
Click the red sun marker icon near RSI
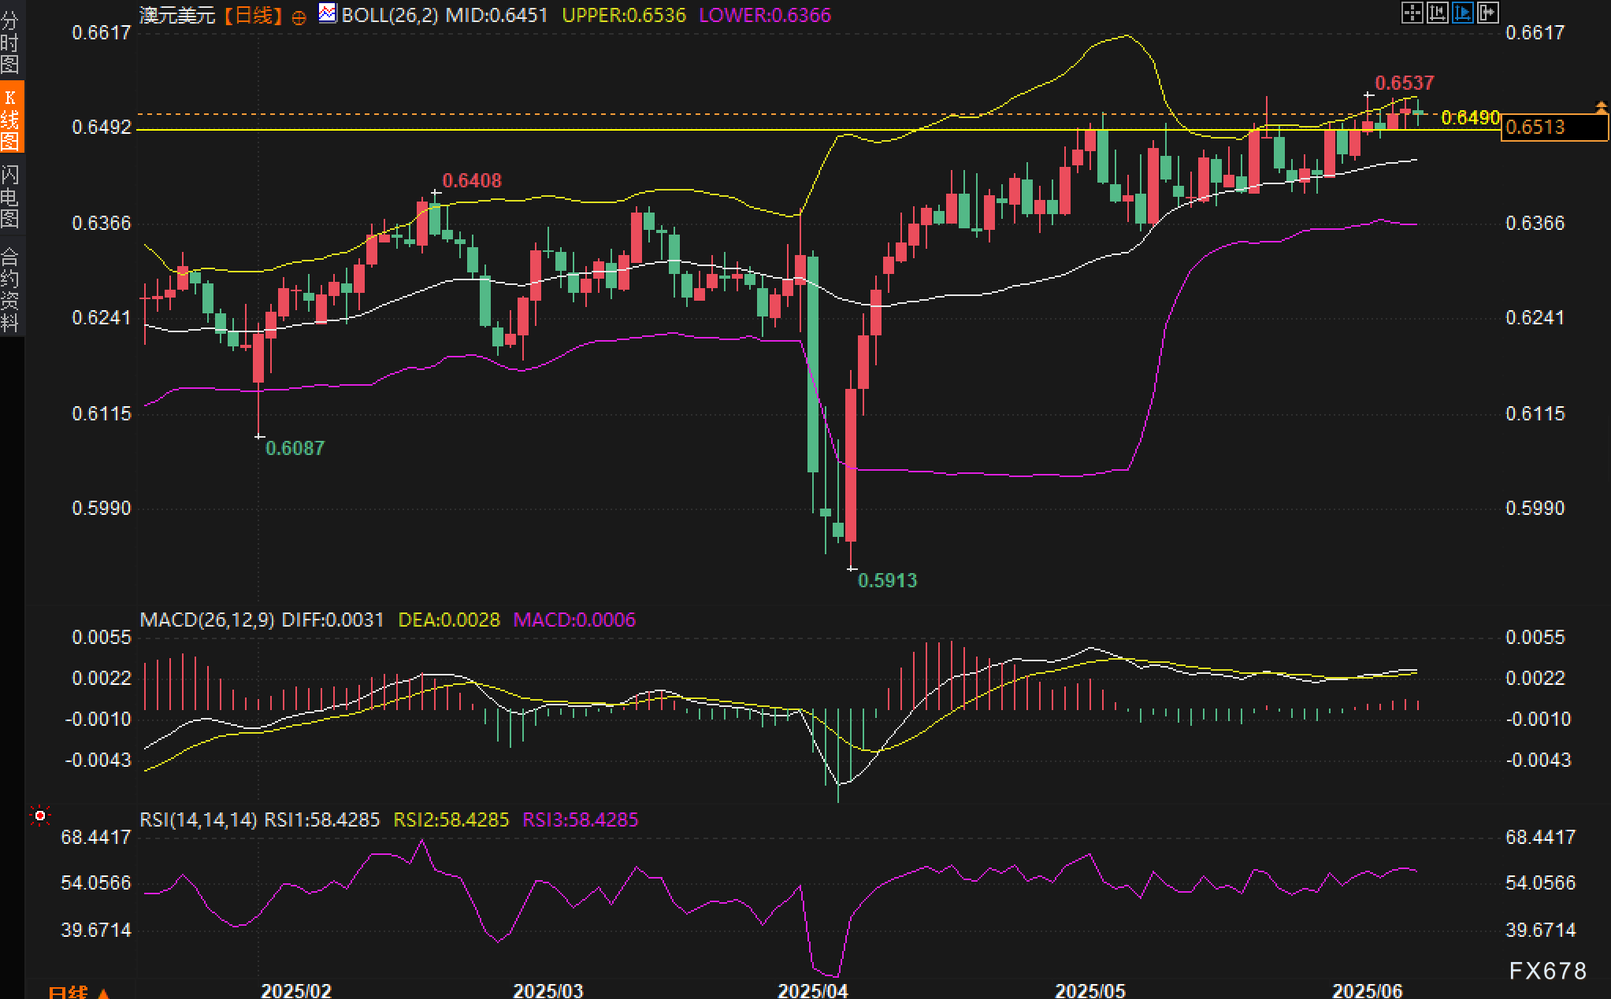[x=39, y=816]
